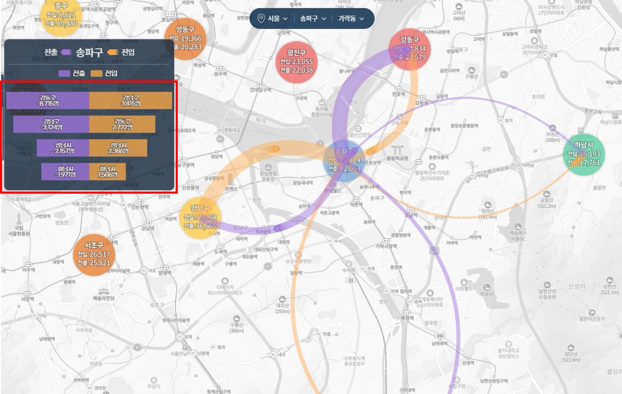Viewport: 622px width, 394px height.
Task: Click the 올림픽공원 gate landmark icon
Action: (397, 150)
